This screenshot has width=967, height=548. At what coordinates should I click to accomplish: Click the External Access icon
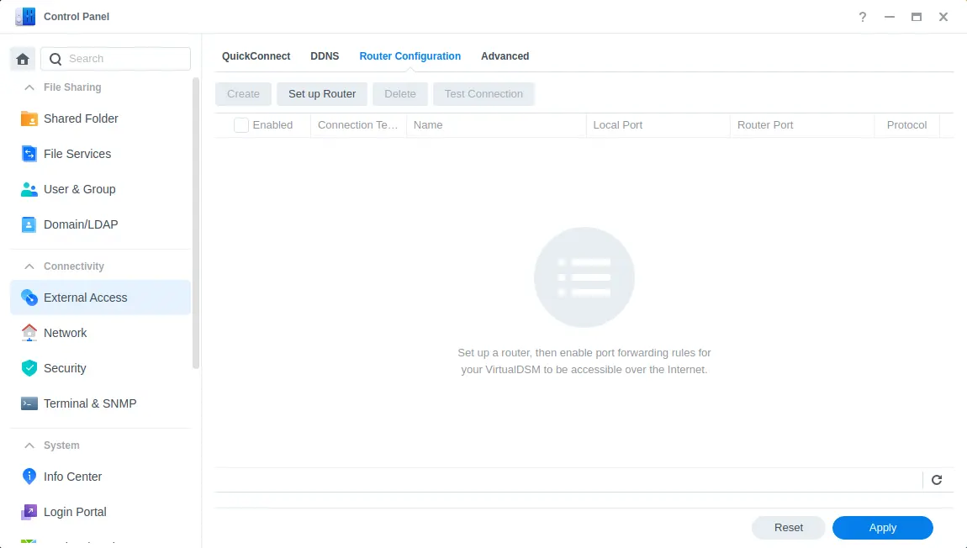coord(29,298)
